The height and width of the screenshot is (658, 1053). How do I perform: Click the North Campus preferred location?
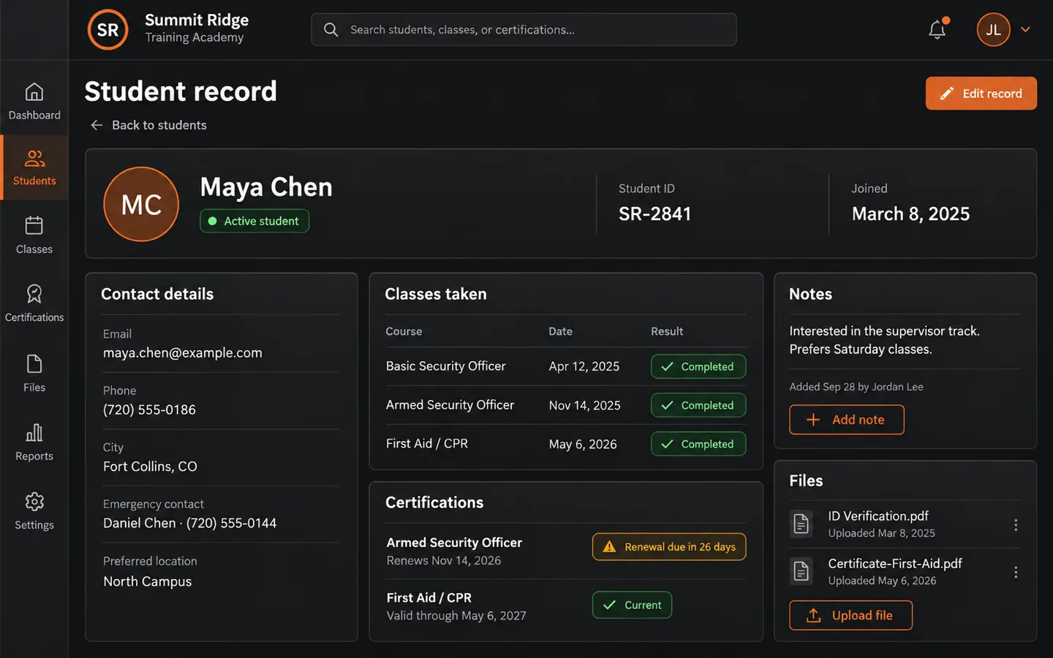coord(147,582)
